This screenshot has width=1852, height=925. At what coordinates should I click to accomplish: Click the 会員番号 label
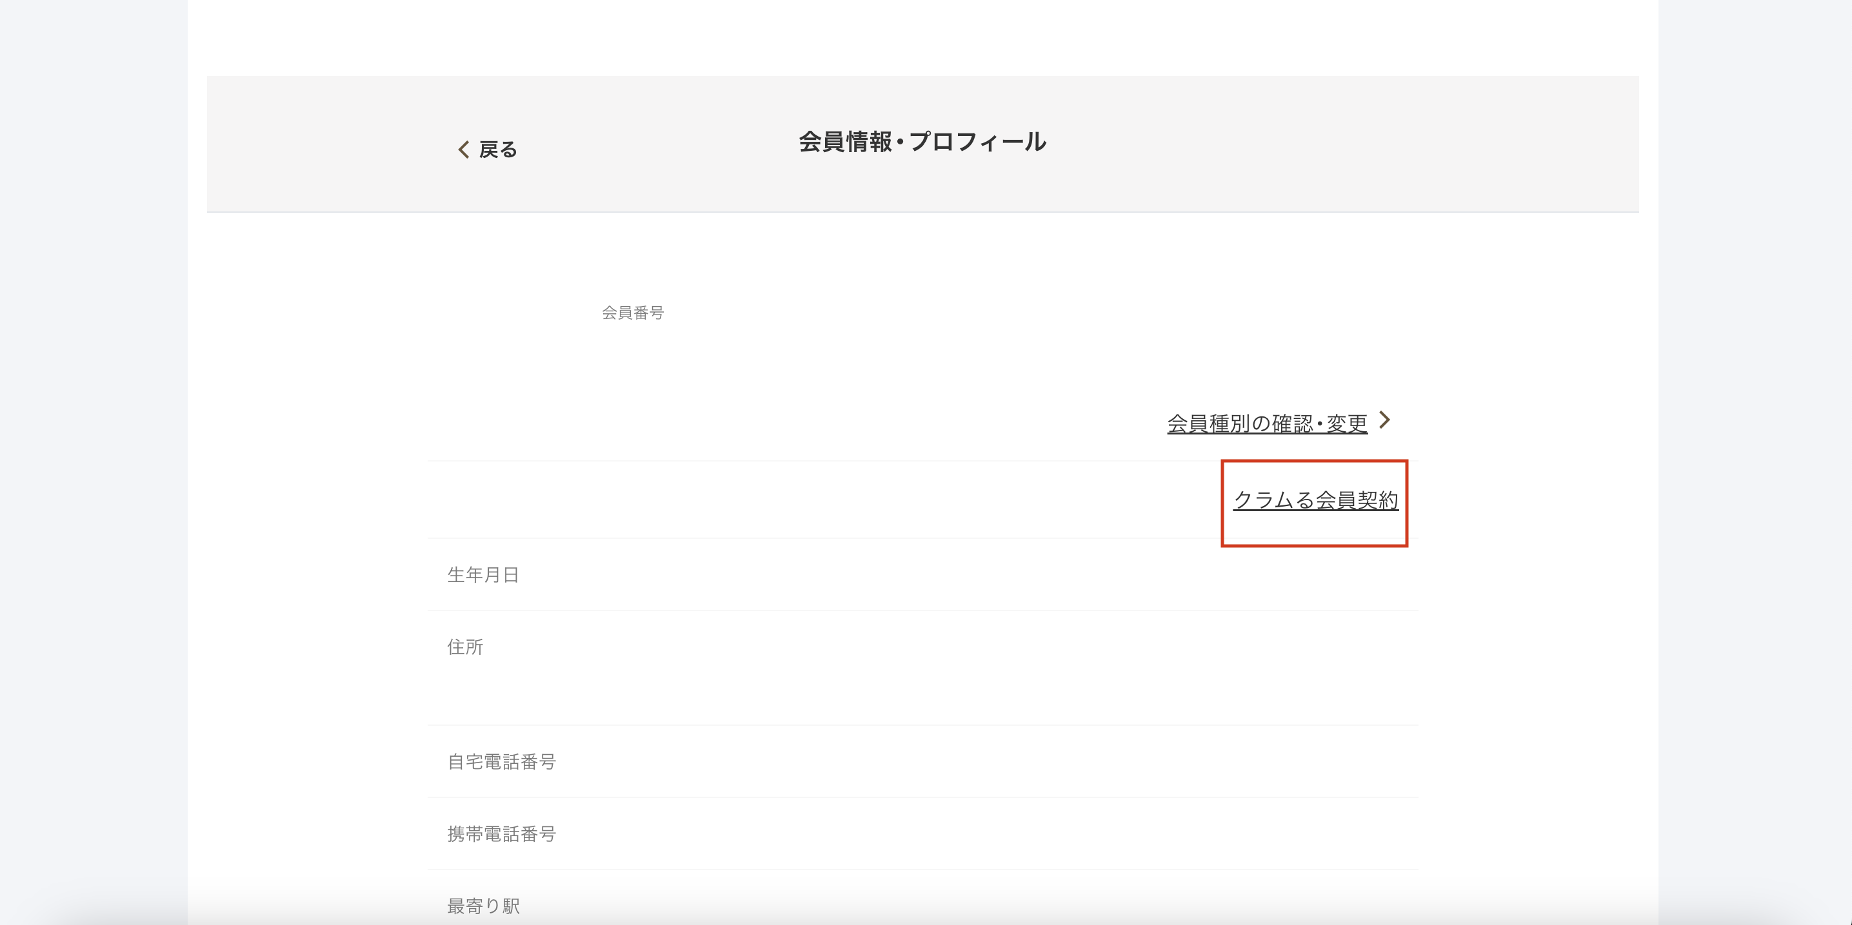pyautogui.click(x=633, y=313)
